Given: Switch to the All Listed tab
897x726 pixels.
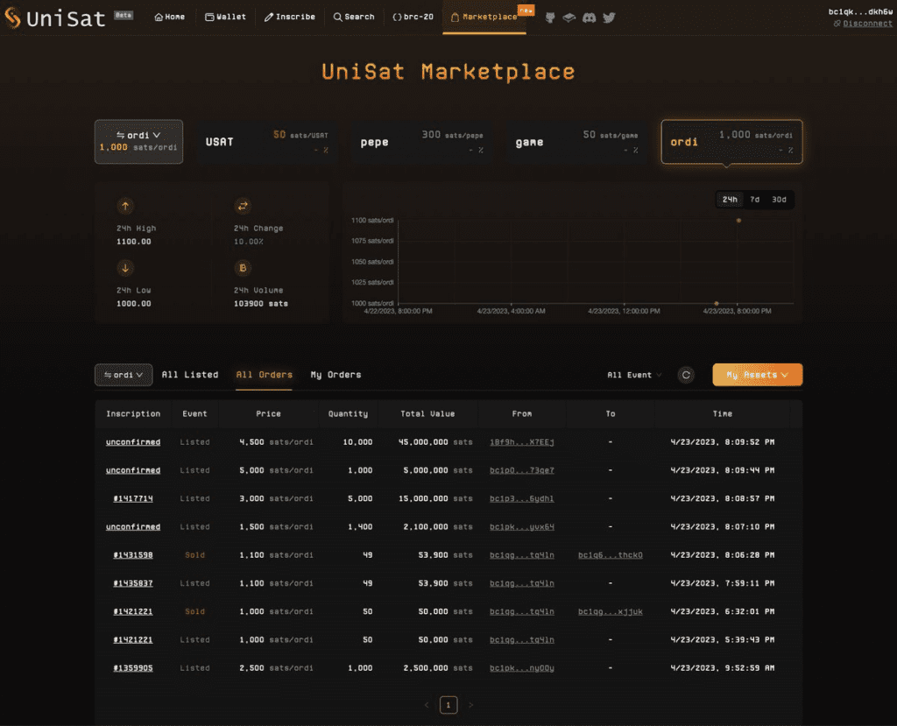Looking at the screenshot, I should coord(190,375).
